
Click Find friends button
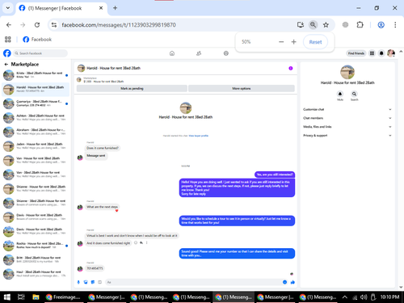coord(356,53)
